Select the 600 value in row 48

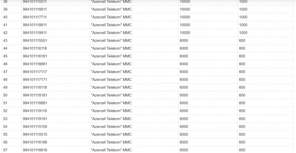242,79
